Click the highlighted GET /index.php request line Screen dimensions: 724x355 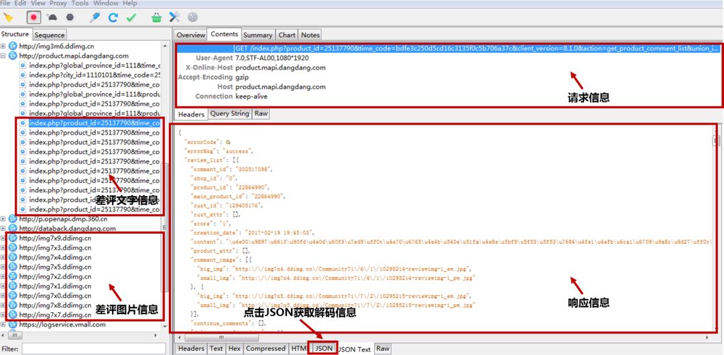click(x=448, y=48)
